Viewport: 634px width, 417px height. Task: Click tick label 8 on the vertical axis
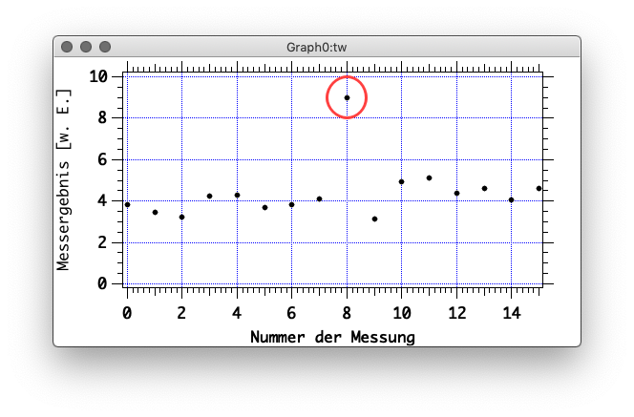102,118
